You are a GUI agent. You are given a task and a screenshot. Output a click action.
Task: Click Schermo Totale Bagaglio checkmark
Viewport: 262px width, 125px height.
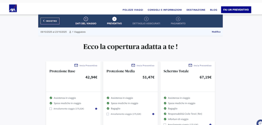coord(165,108)
